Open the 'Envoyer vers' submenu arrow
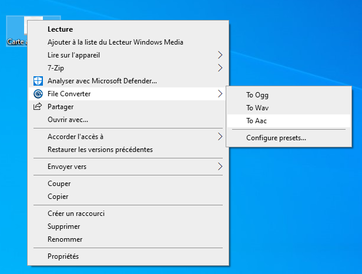The height and width of the screenshot is (274, 362). point(220,167)
